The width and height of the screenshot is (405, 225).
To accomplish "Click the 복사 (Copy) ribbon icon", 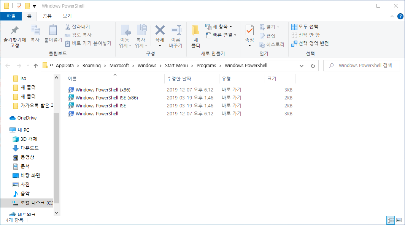I will (x=35, y=33).
